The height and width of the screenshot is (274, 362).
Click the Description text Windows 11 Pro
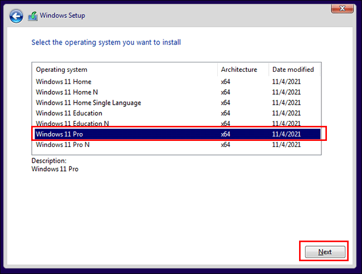55,169
